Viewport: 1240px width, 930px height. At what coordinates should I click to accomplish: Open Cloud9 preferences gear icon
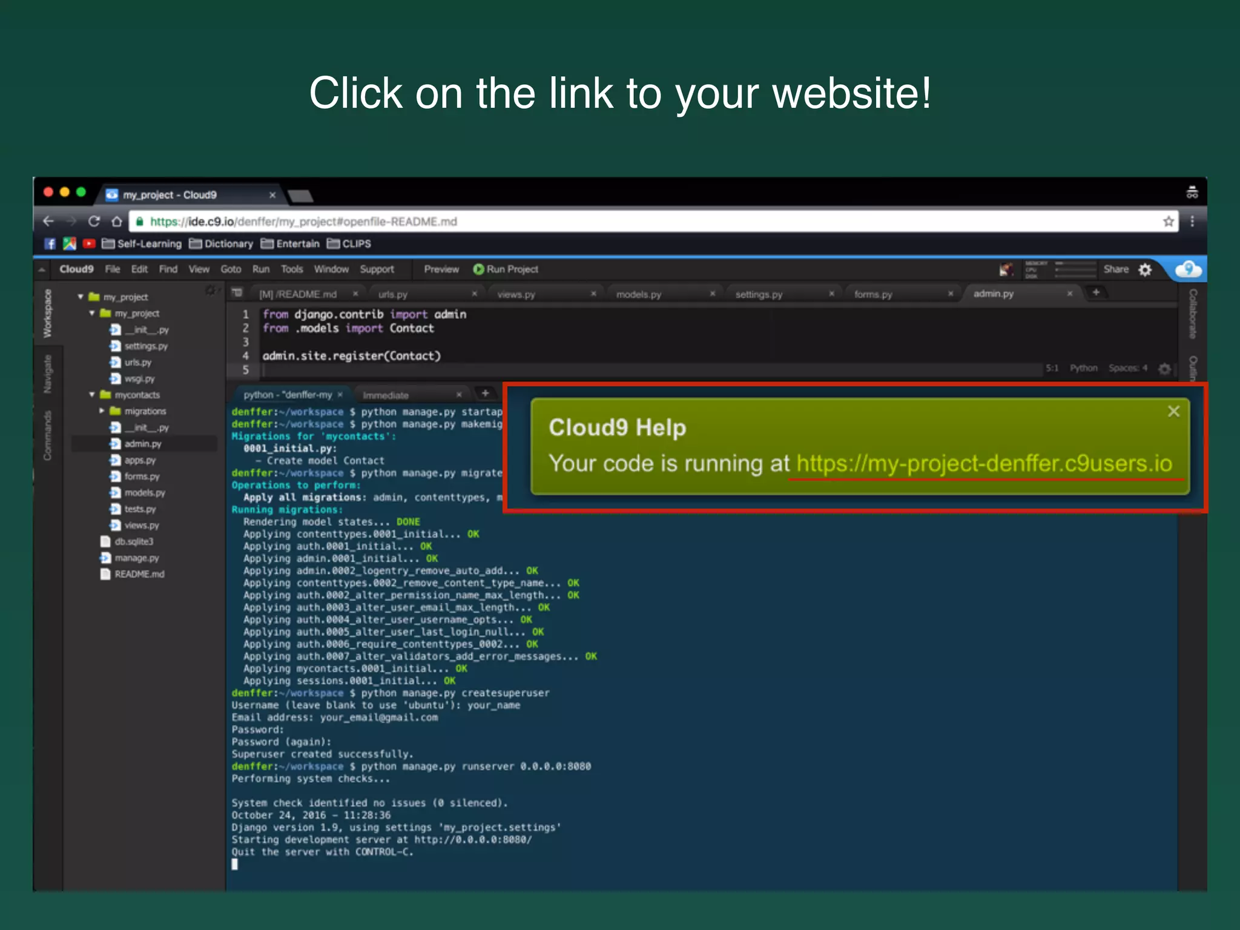[1145, 269]
